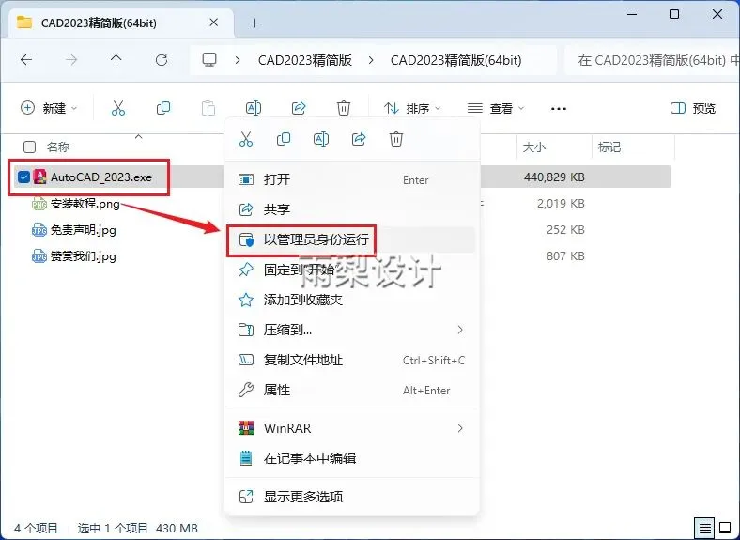Open 属性 from the context menu
Viewport: 740px width, 540px height.
tap(352, 391)
